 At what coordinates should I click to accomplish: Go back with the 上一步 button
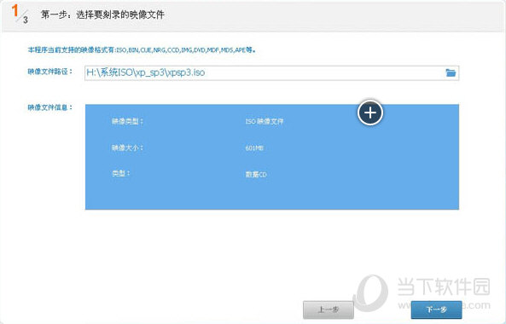(329, 310)
